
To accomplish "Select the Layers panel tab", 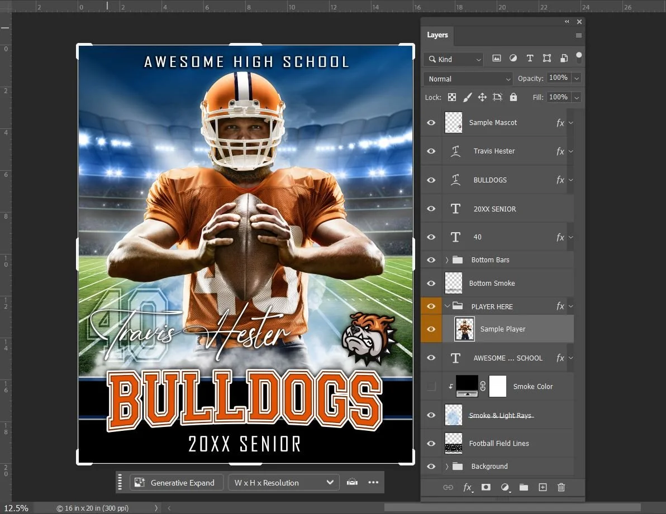I will pos(437,35).
